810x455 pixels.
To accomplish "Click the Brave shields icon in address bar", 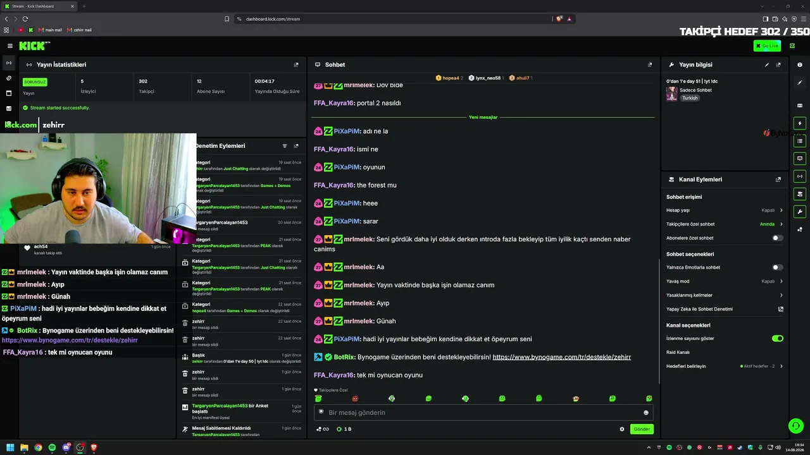I will (559, 19).
